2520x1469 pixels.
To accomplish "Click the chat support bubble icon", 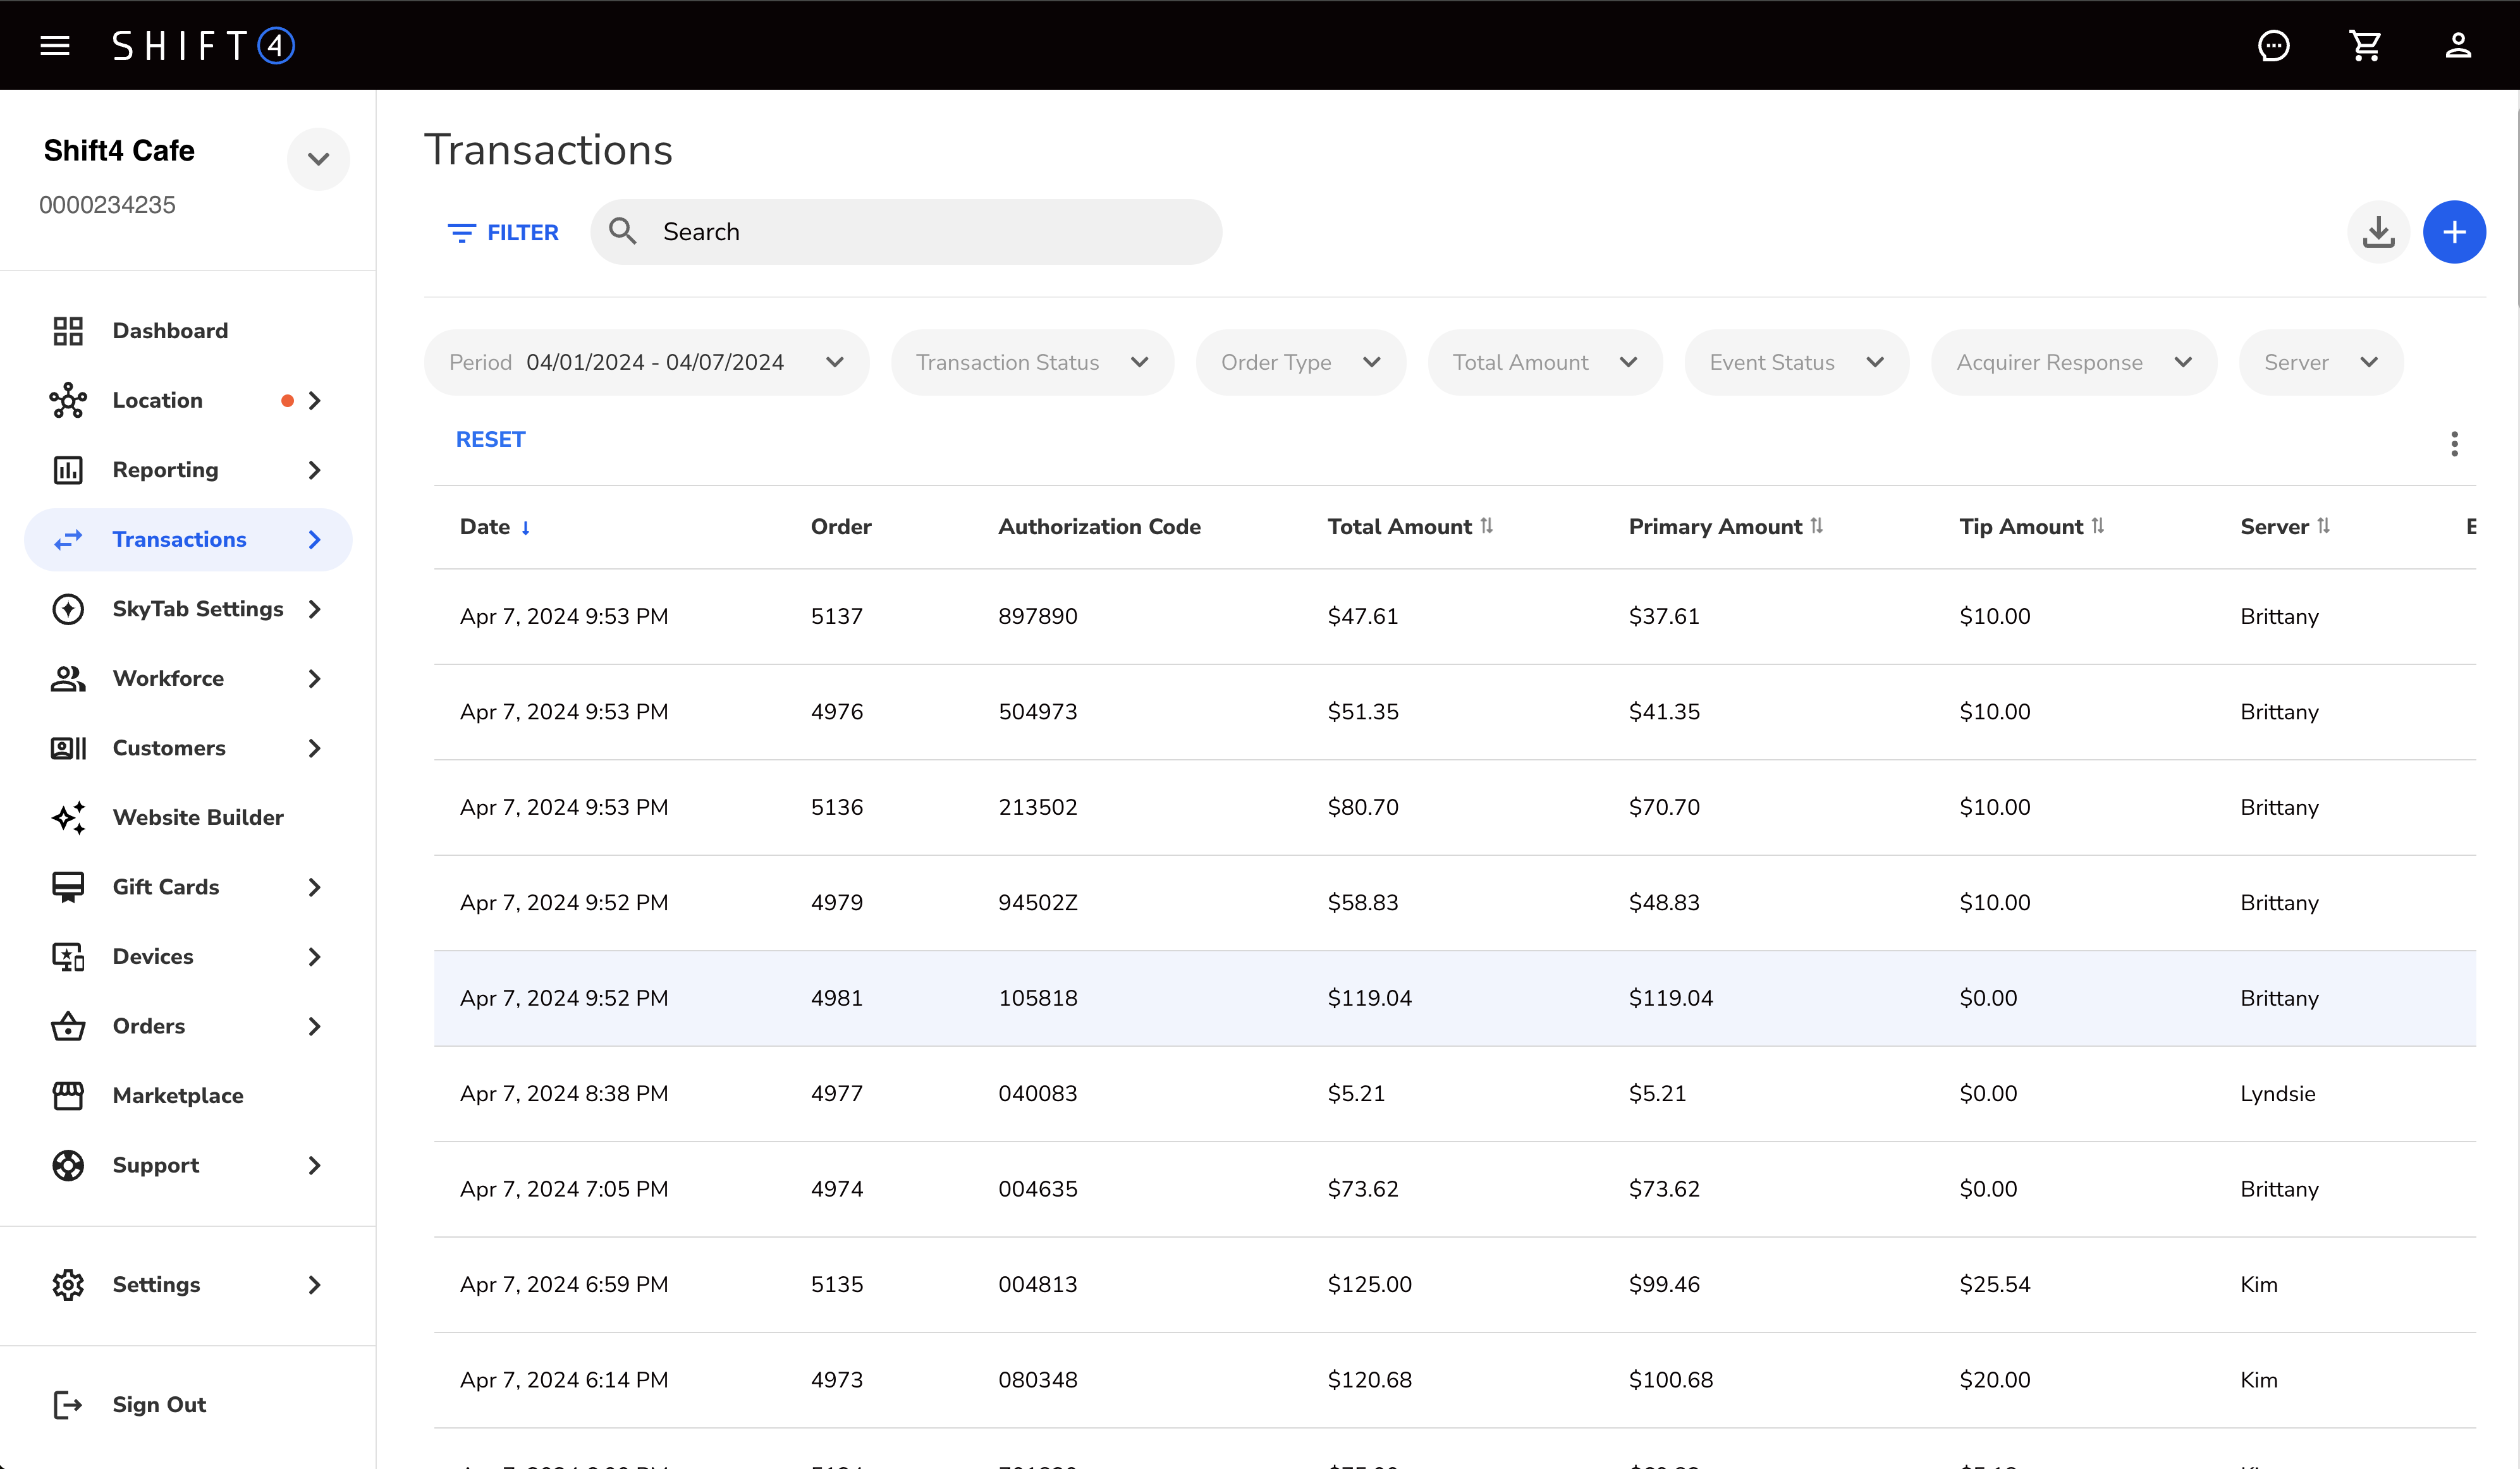I will point(2273,45).
